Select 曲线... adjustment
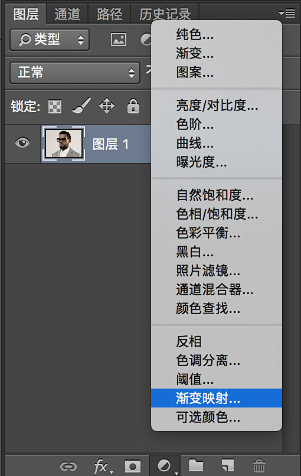The width and height of the screenshot is (301, 476). [x=217, y=143]
